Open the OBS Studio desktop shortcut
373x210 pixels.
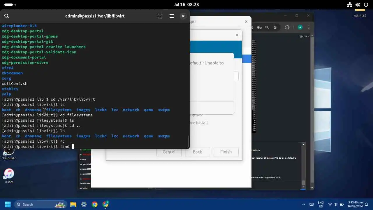pyautogui.click(x=9, y=154)
